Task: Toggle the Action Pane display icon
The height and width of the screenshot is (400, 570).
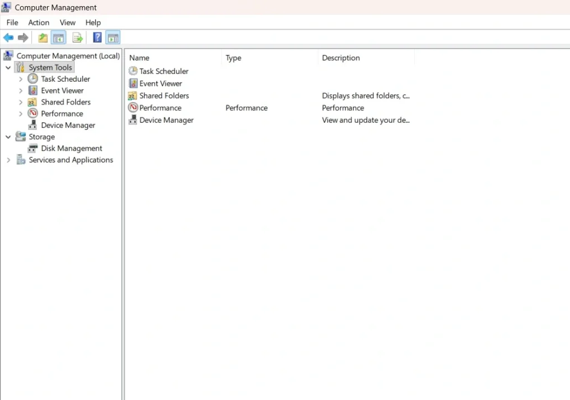Action: [112, 37]
